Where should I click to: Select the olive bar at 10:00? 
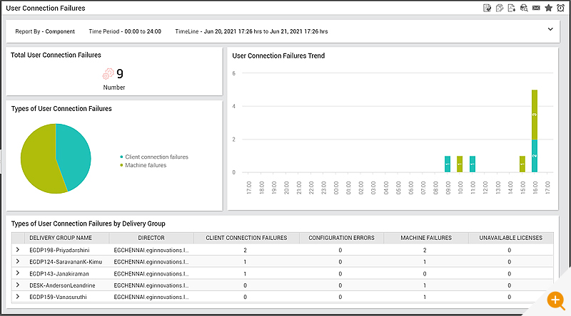coord(460,164)
